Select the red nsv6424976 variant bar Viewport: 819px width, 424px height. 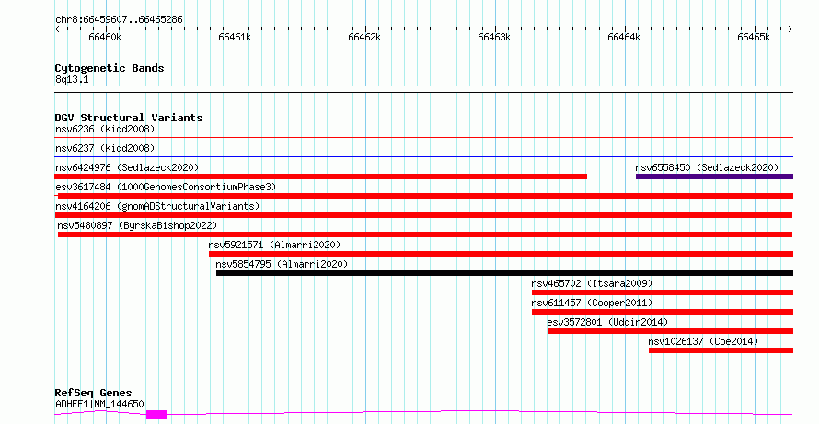321,177
